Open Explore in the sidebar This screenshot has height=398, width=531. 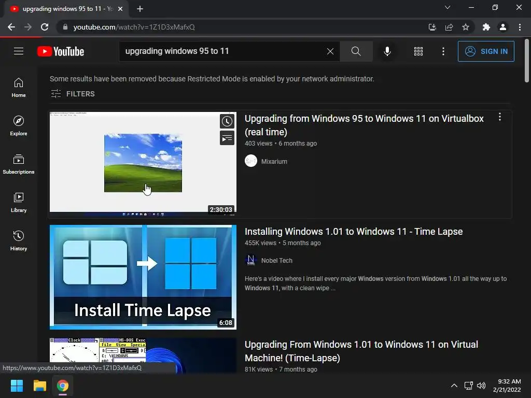[x=19, y=125]
